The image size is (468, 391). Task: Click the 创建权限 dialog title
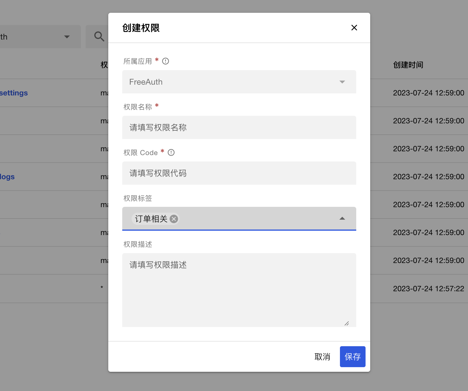pyautogui.click(x=141, y=28)
